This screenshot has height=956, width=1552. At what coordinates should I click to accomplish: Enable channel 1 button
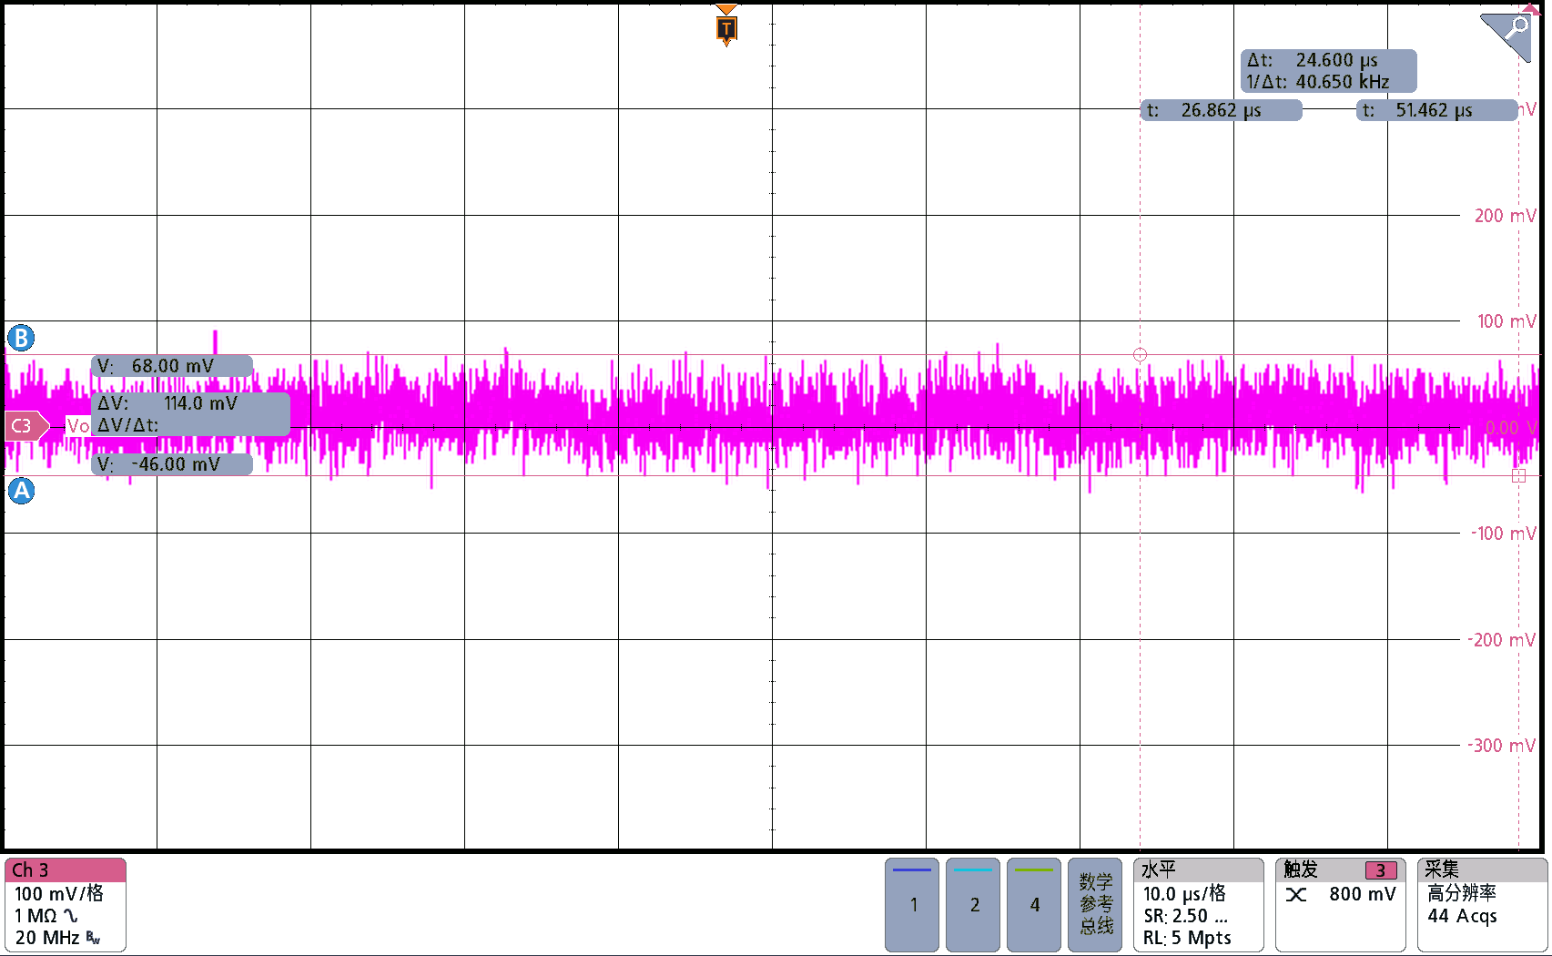click(x=912, y=905)
